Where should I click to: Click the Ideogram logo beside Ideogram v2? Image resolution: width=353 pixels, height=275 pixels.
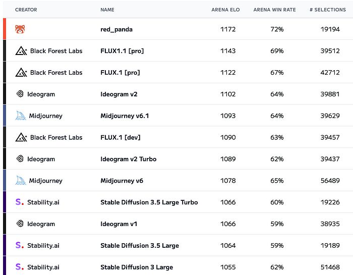click(x=20, y=94)
